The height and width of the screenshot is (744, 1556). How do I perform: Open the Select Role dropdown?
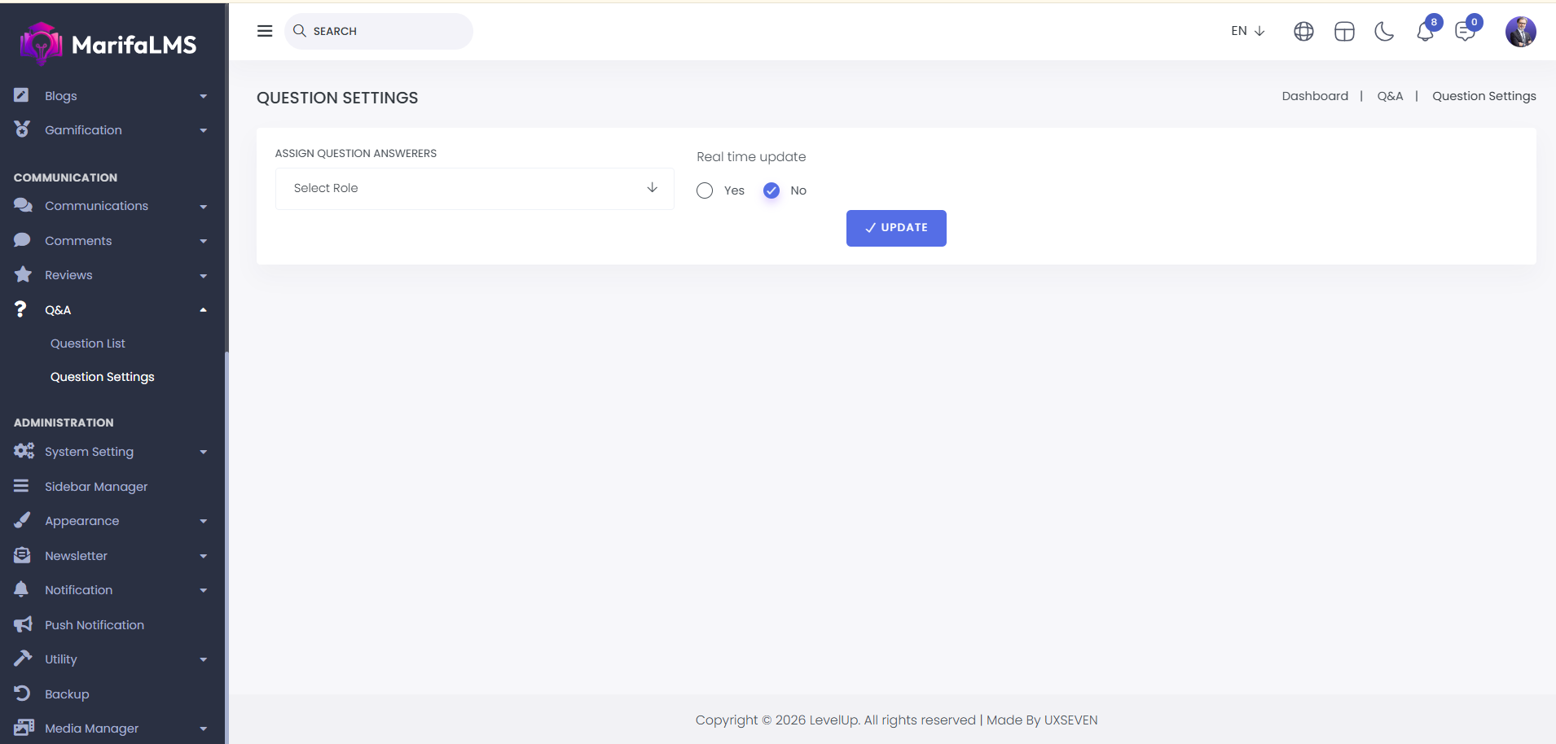[x=474, y=189]
